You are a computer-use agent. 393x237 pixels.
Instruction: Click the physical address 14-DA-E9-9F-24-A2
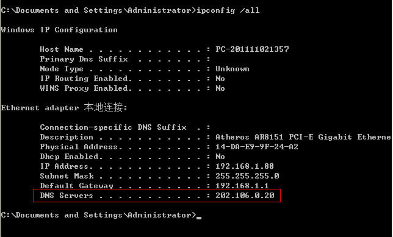[x=257, y=147]
